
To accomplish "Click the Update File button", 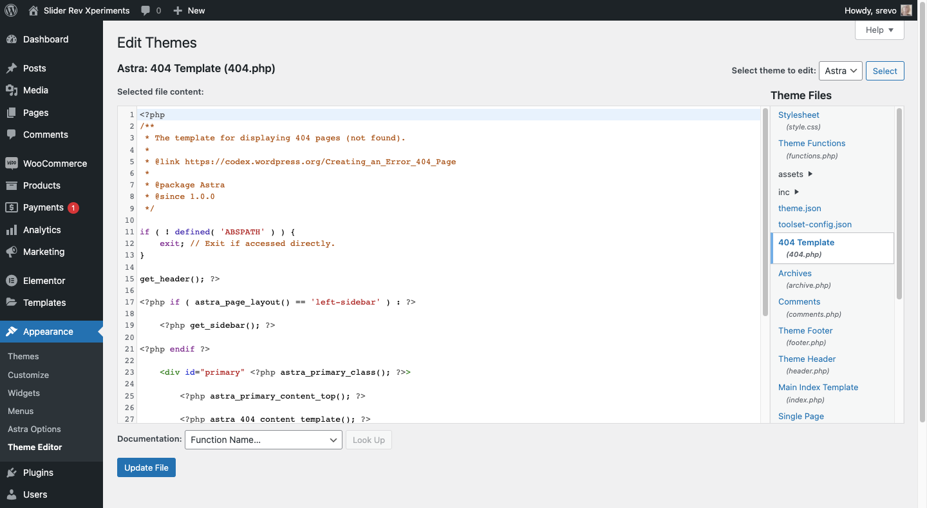I will [x=146, y=467].
